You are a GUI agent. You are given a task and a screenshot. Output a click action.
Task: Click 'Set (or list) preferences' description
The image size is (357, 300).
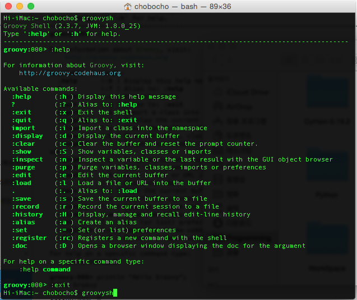click(127, 230)
